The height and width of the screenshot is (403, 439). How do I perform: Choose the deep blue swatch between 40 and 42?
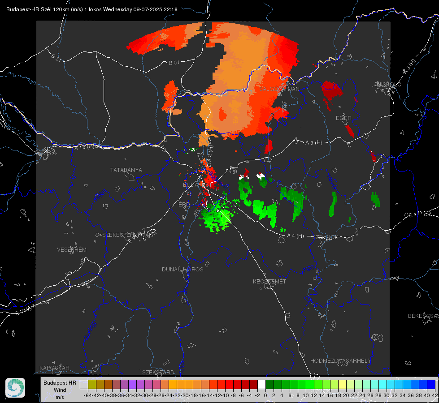(431, 385)
